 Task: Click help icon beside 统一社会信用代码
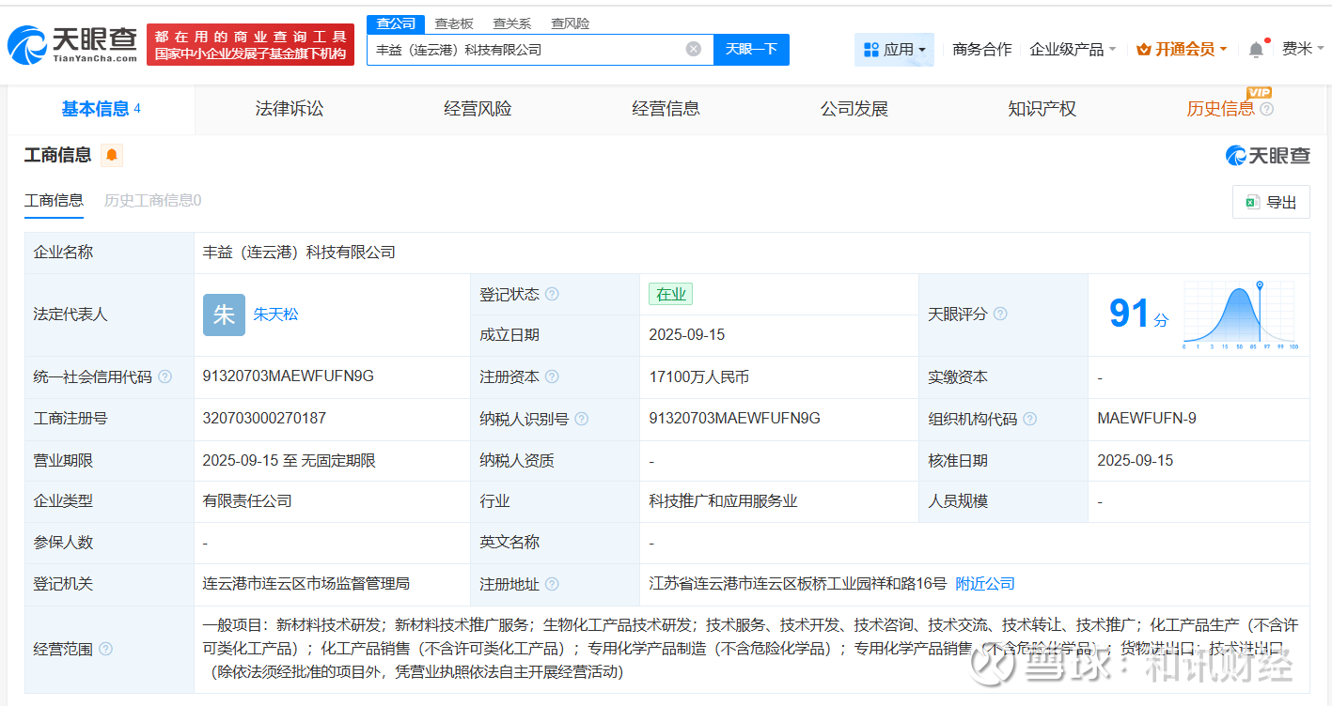tap(165, 376)
